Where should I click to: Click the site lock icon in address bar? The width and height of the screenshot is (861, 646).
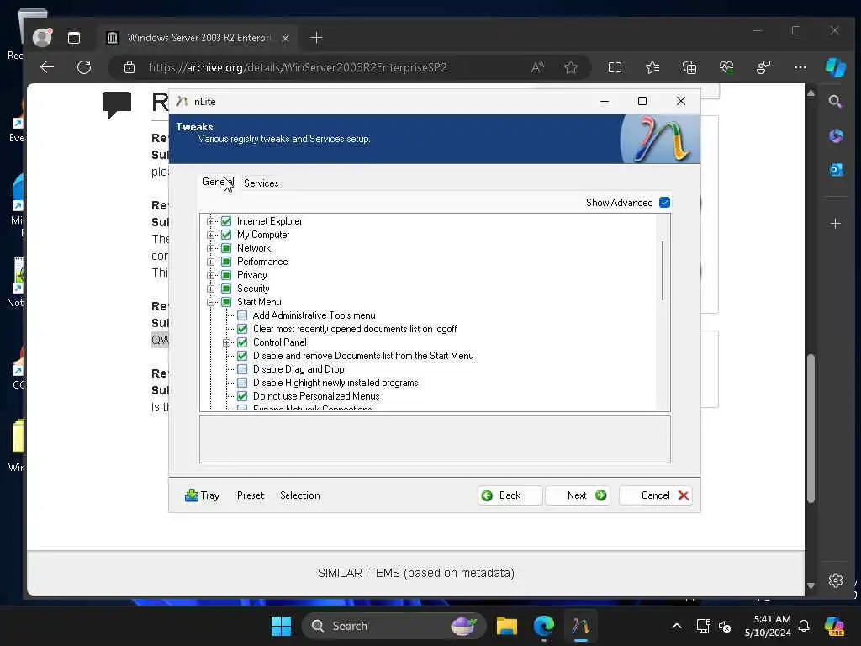pos(129,67)
